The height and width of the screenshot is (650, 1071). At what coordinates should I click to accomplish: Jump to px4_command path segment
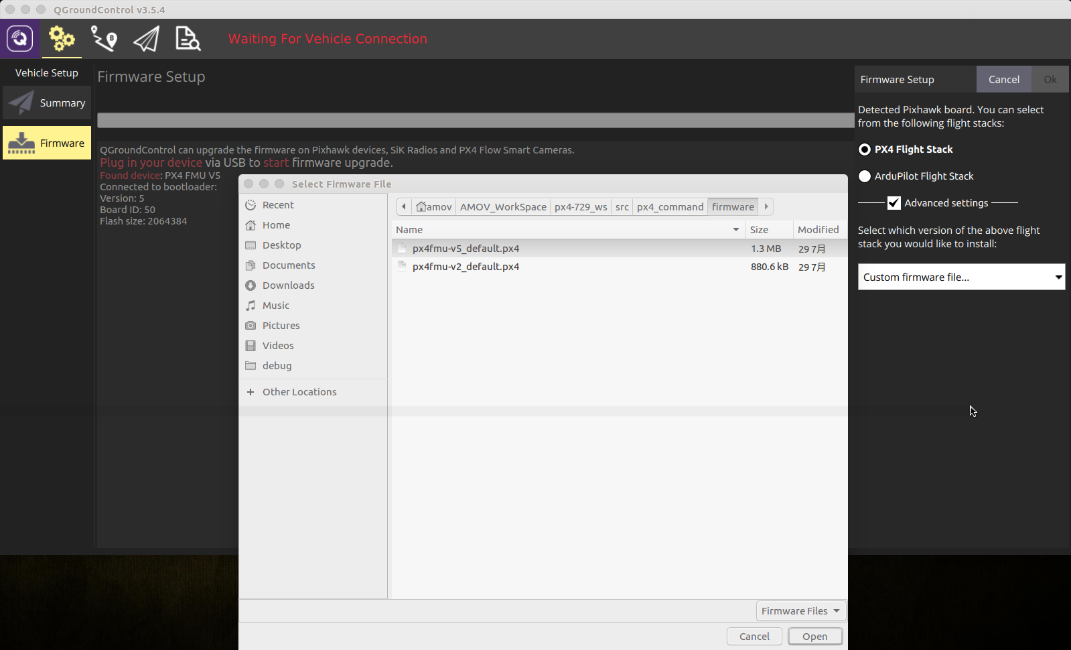coord(670,206)
